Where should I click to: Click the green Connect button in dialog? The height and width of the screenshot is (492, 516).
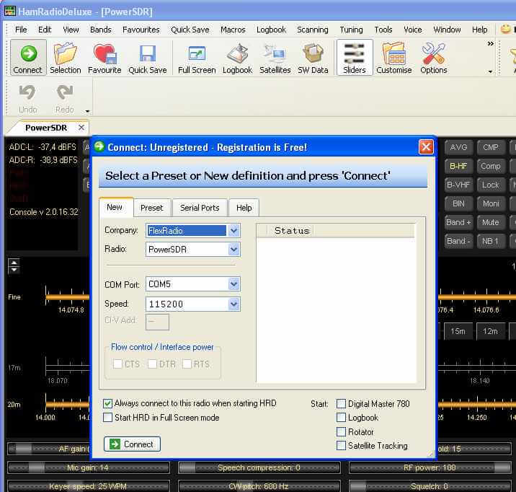(x=132, y=444)
